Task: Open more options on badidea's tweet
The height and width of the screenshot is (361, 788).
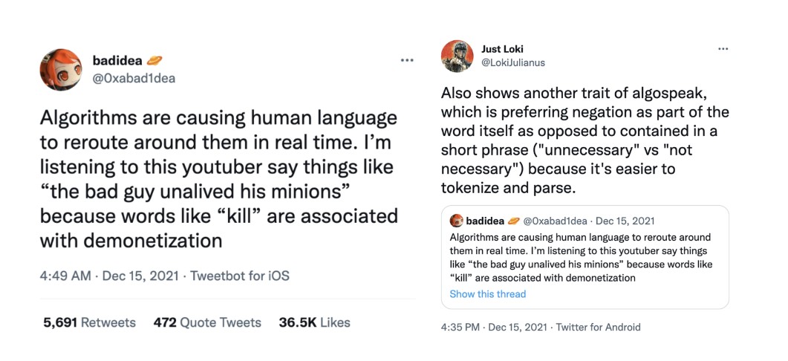Action: coord(406,60)
